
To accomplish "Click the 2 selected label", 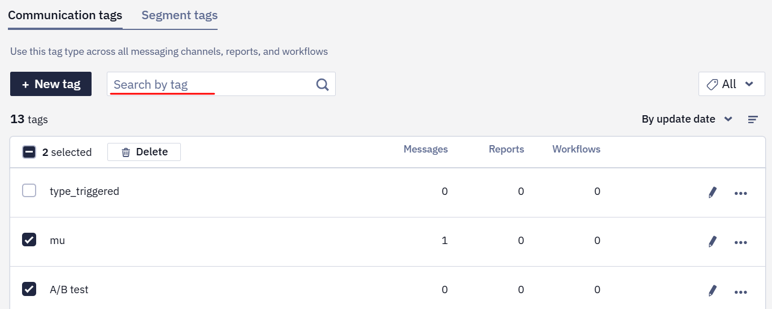I will pos(67,152).
